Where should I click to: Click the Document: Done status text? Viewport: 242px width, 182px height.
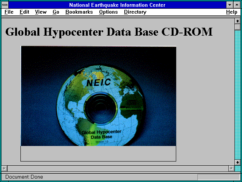[x=24, y=177]
